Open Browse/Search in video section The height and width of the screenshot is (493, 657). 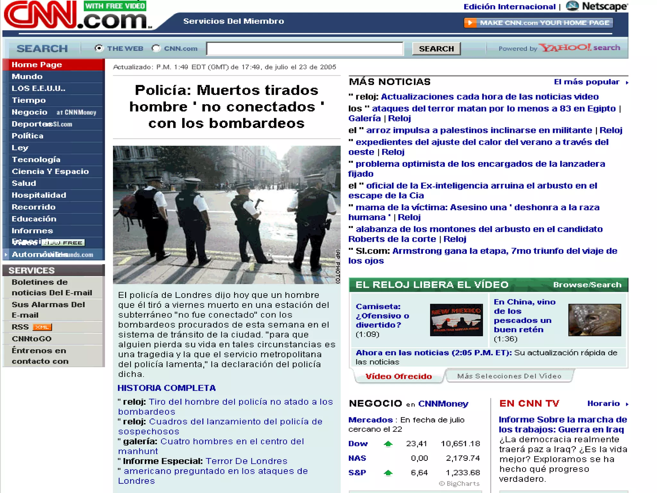(x=587, y=285)
